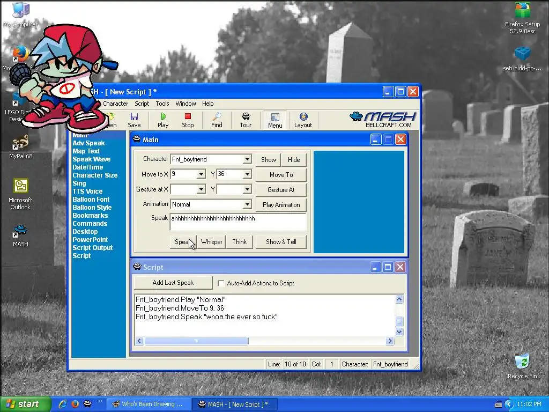This screenshot has width=549, height=412.
Task: Open the Find tool
Action: pos(217,120)
